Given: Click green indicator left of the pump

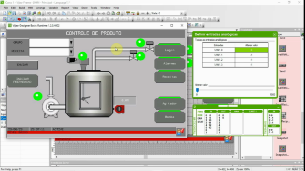Looking at the screenshot, I should point(38,96).
